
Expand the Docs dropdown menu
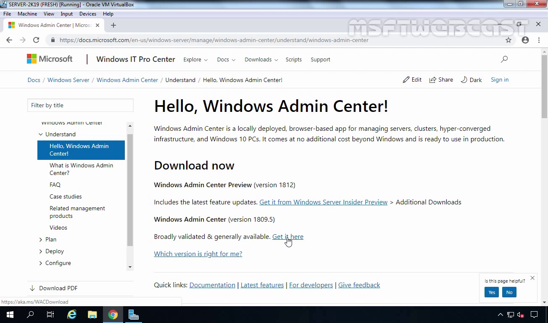click(226, 60)
